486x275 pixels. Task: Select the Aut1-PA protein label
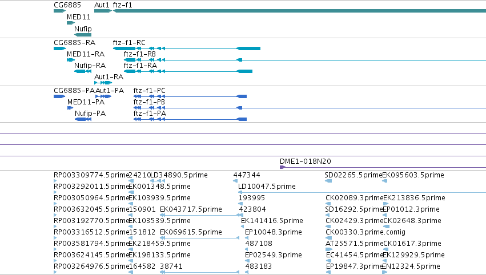point(110,91)
